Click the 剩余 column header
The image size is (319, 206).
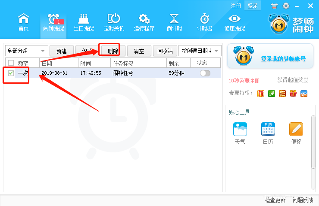tap(178, 63)
